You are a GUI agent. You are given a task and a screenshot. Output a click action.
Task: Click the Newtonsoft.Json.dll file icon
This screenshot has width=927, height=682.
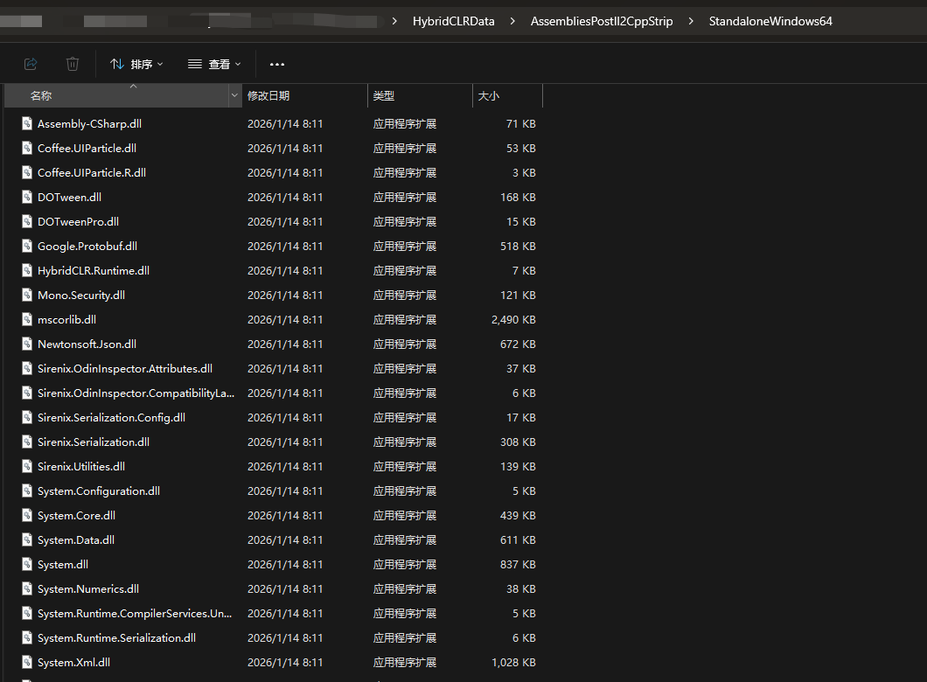(27, 344)
